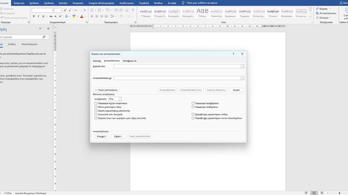Click search magnifier in navigation pane
The width and height of the screenshot is (348, 195).
coord(44,37)
